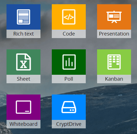Open the Sheet spreadsheet icon
137x134 pixels.
click(23, 62)
